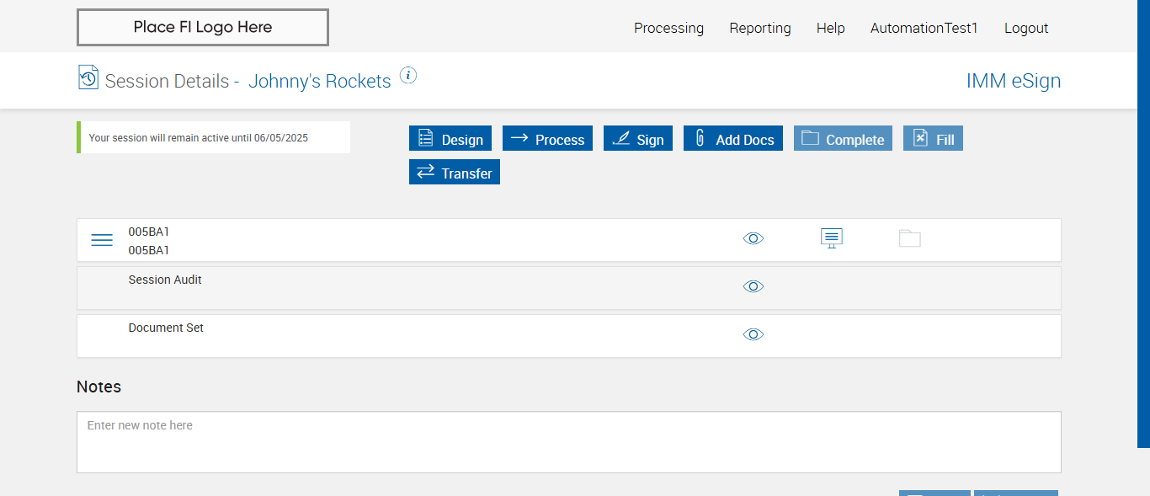The height and width of the screenshot is (496, 1150).
Task: Open the Reporting menu
Action: [x=760, y=28]
